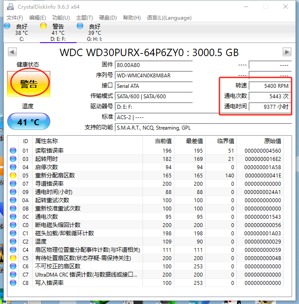This screenshot has height=304, width=299.
Task: Click the 临界值 column header
Action: tap(221, 141)
